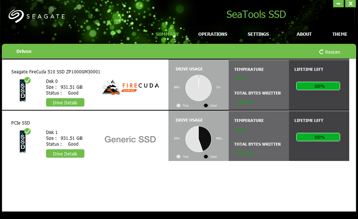358x219 pixels.
Task: Close the SeaTools SSD window
Action: tap(350, 4)
